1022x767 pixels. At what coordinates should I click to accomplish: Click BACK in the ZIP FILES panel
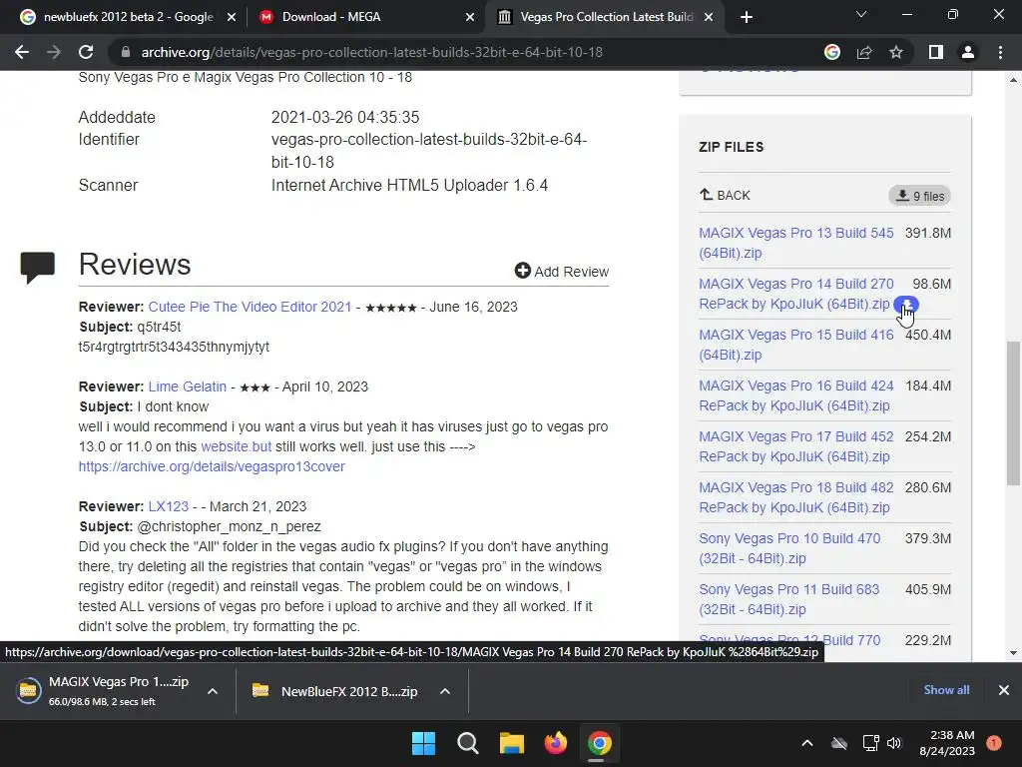click(725, 195)
